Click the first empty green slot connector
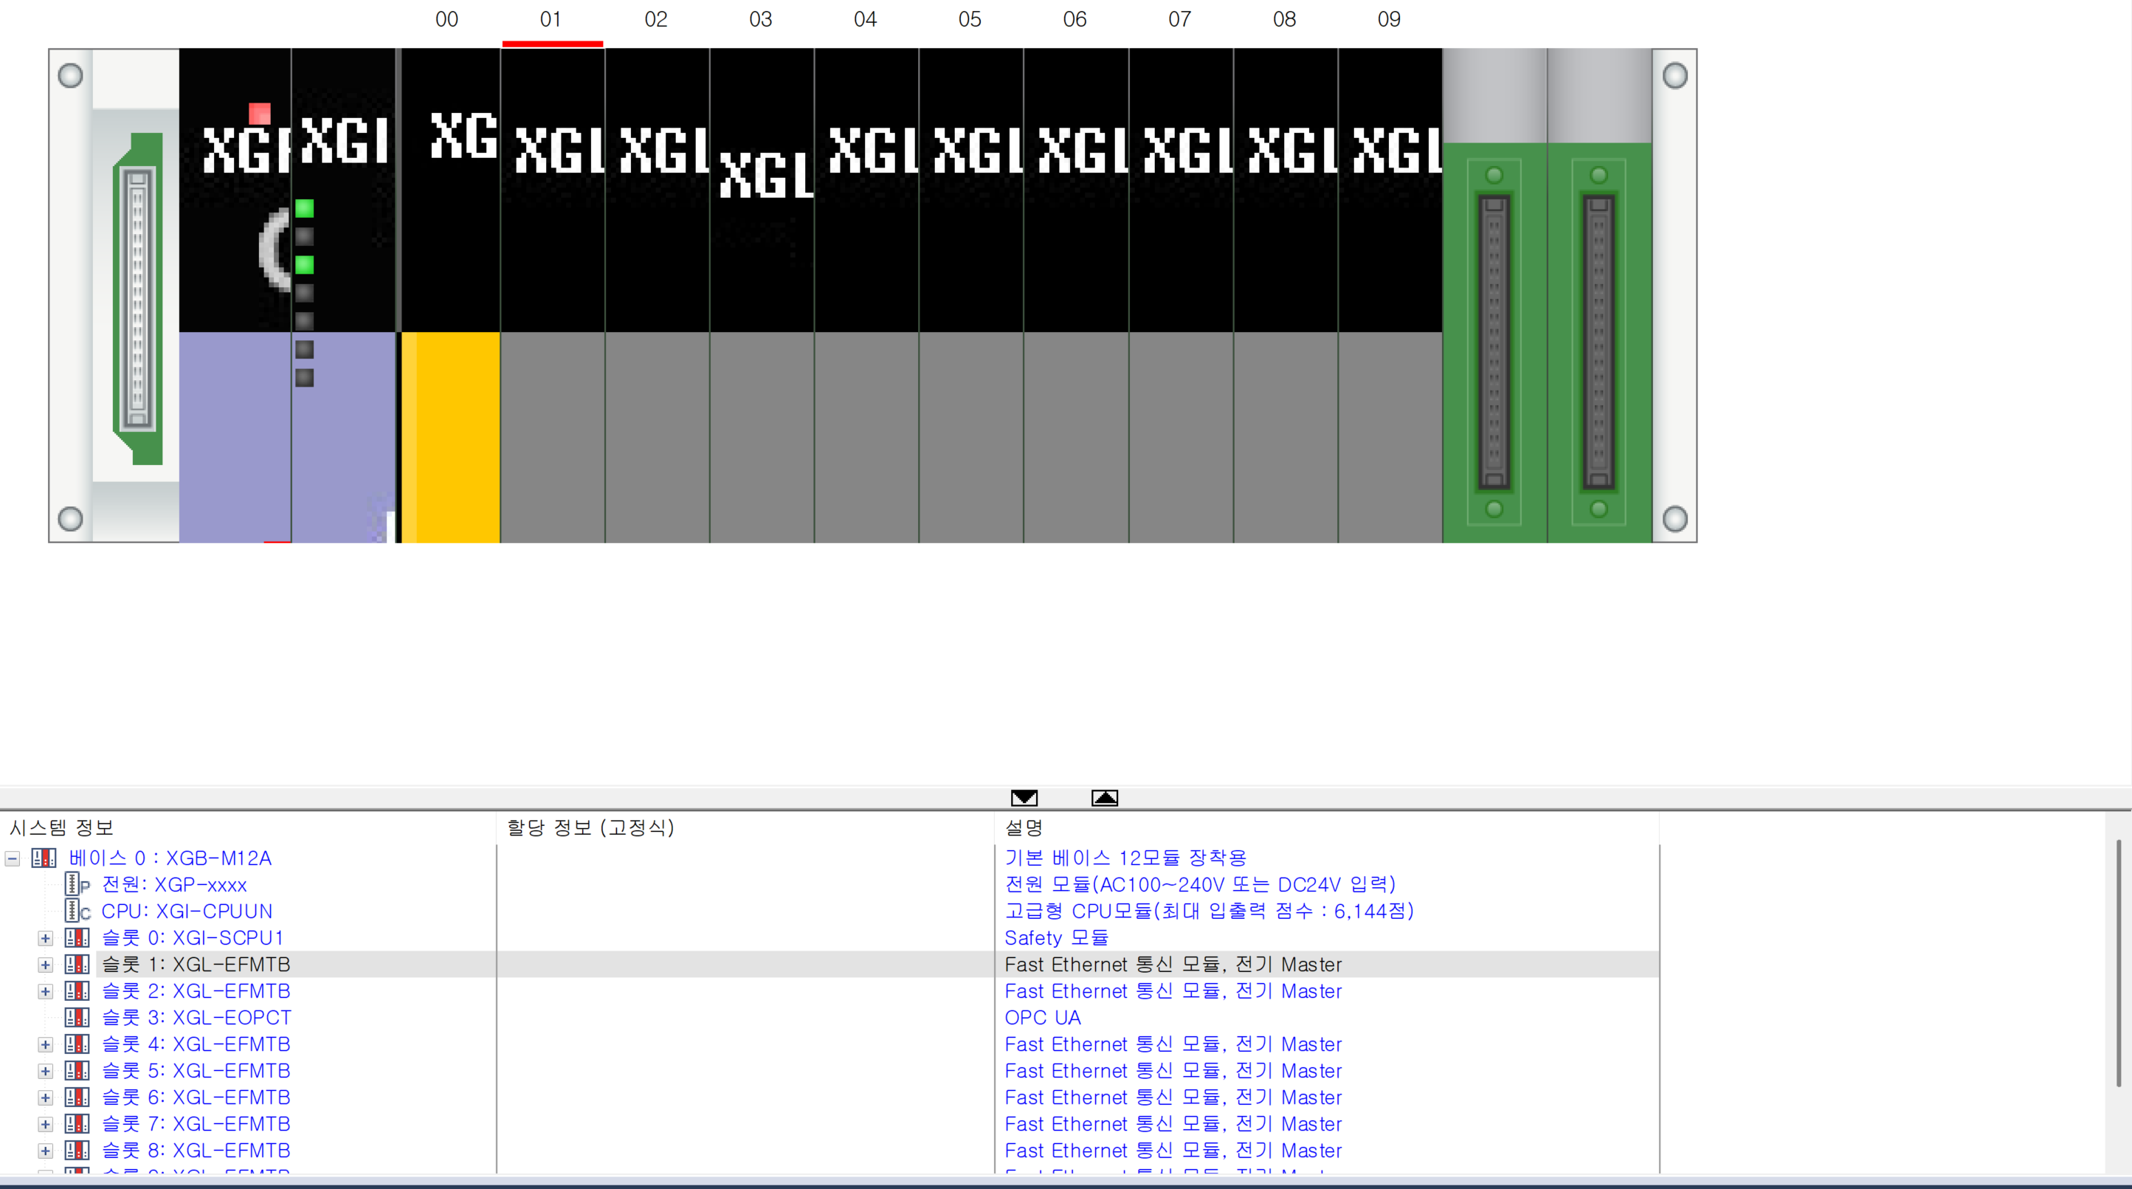 click(1494, 342)
